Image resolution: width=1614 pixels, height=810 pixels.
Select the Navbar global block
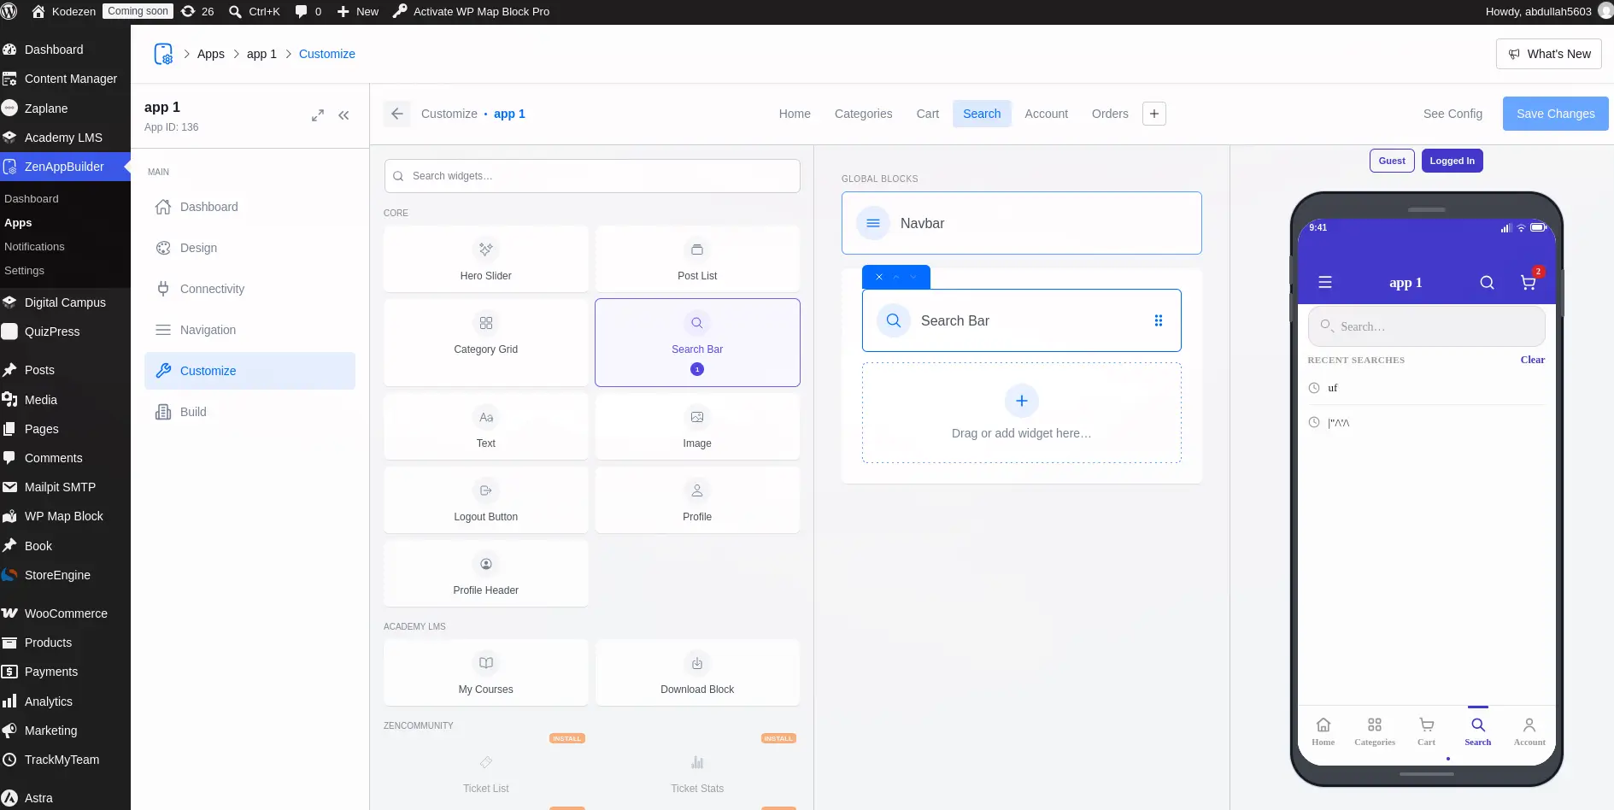[x=1022, y=223]
